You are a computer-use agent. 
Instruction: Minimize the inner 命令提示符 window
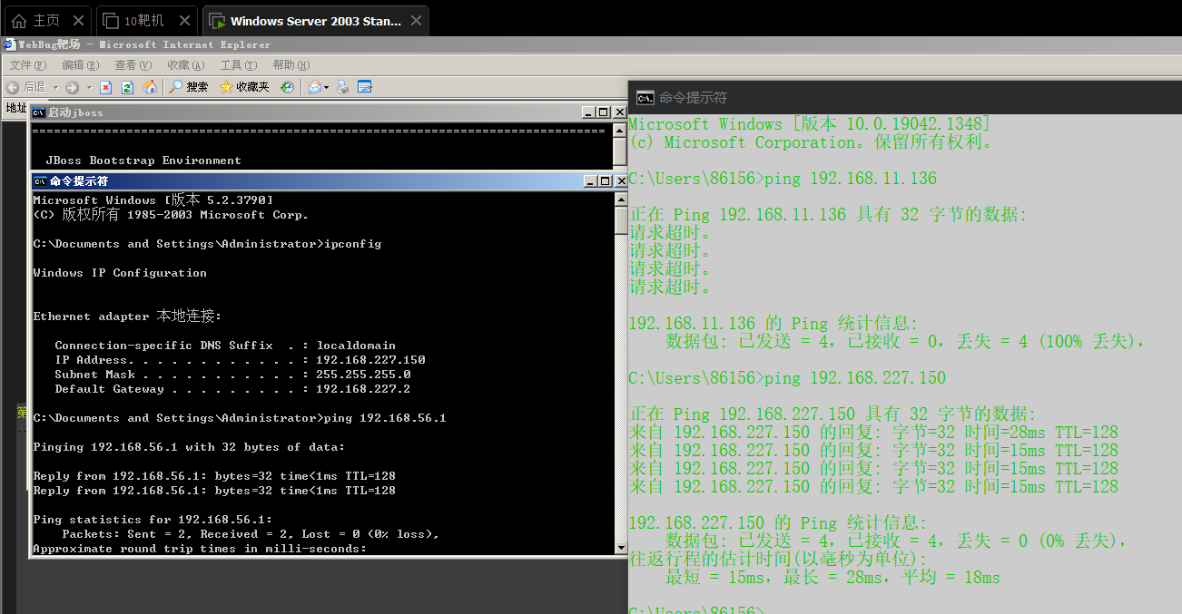(589, 181)
